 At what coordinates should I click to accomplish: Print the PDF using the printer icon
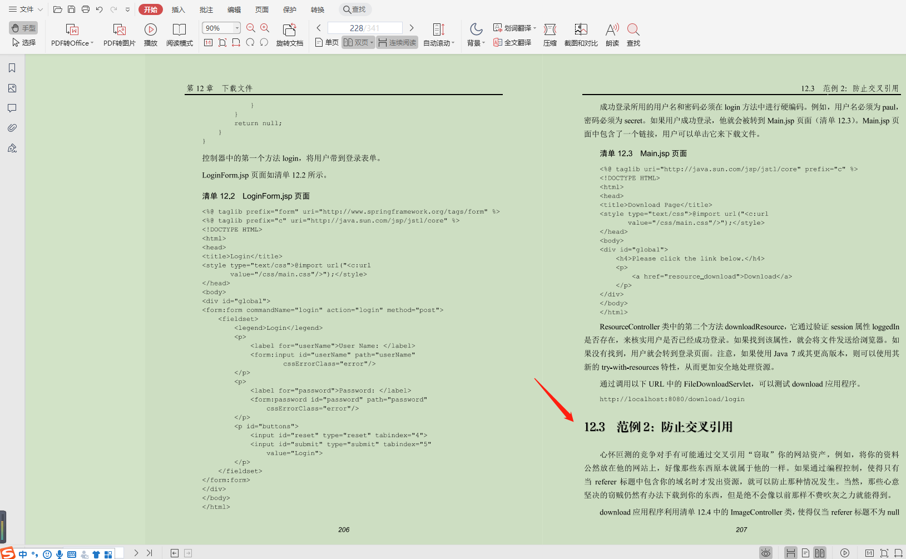85,9
